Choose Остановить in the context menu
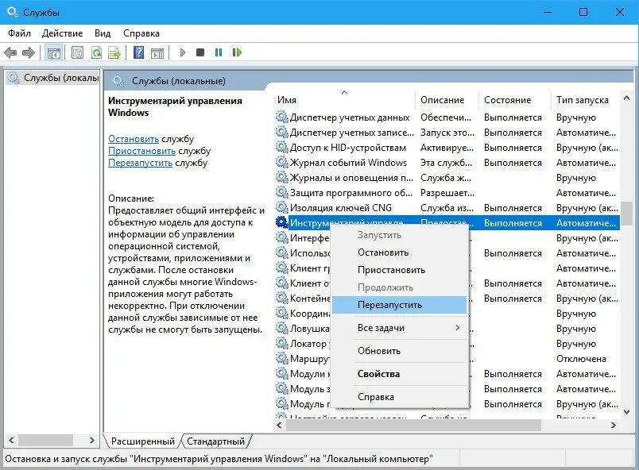Viewport: 639px width, 470px height. [399, 252]
